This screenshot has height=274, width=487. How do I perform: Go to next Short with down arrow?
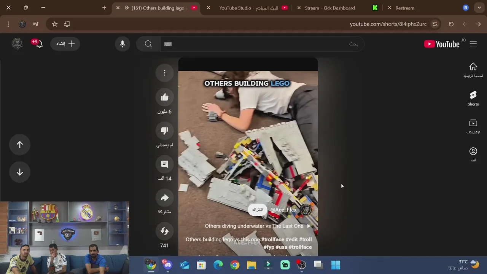(20, 172)
